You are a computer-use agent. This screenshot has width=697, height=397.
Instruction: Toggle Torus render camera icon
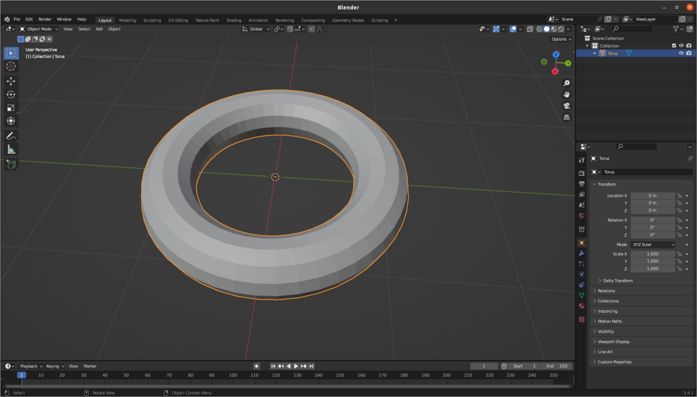(x=689, y=53)
